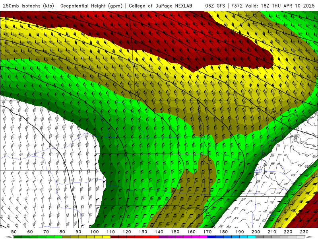Select the dark gray swatch starting at 200
This screenshot has width=318, height=239.
pyautogui.click(x=260, y=237)
